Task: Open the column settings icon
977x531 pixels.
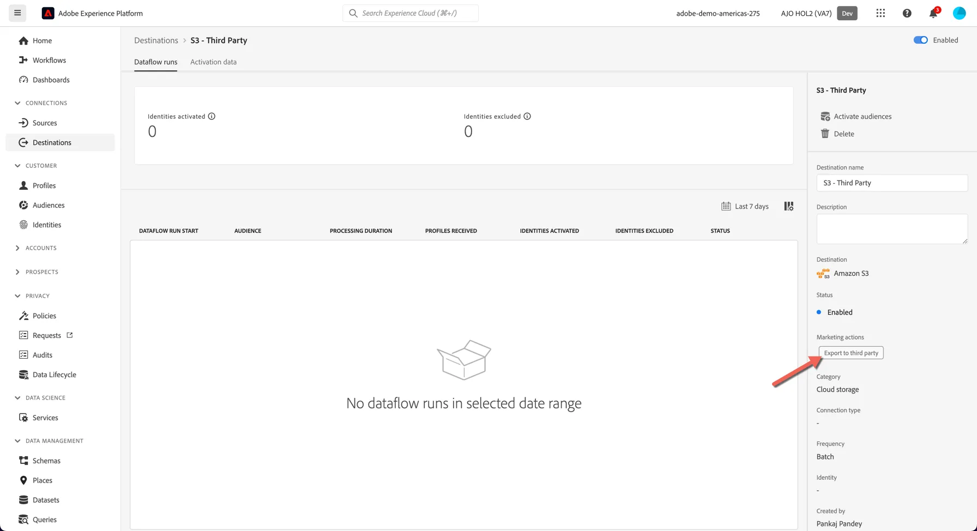Action: pos(789,206)
